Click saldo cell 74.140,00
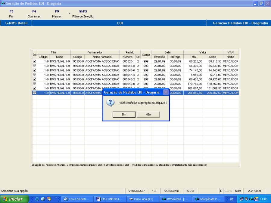271x203 pixels. (212, 70)
